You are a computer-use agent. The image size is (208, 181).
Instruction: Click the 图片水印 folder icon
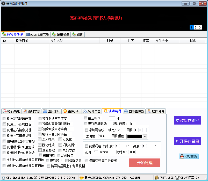45,111
